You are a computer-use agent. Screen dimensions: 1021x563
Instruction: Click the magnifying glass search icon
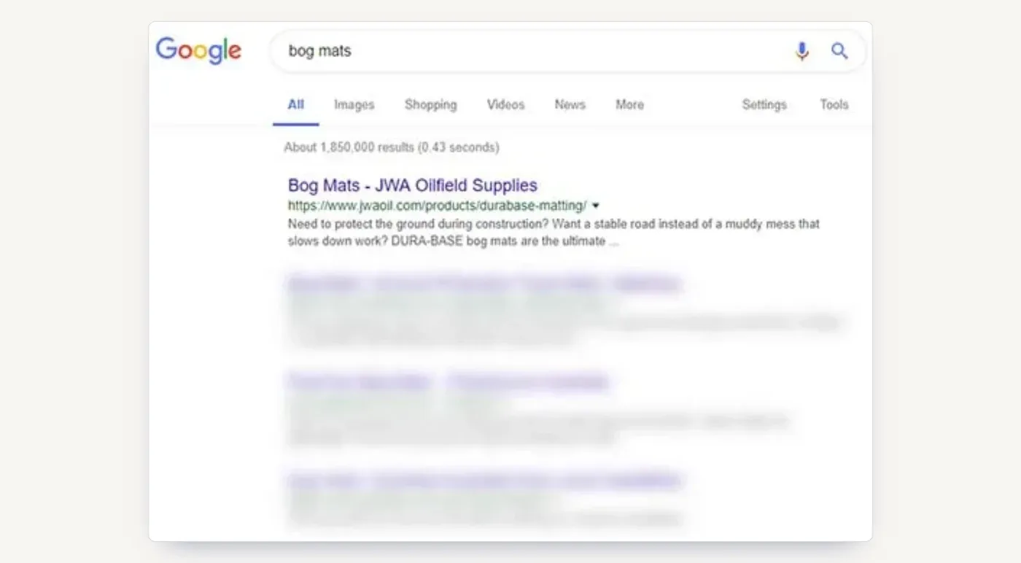click(x=839, y=51)
